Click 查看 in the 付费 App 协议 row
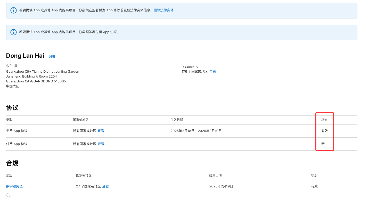The height and width of the screenshot is (200, 377). tap(101, 144)
